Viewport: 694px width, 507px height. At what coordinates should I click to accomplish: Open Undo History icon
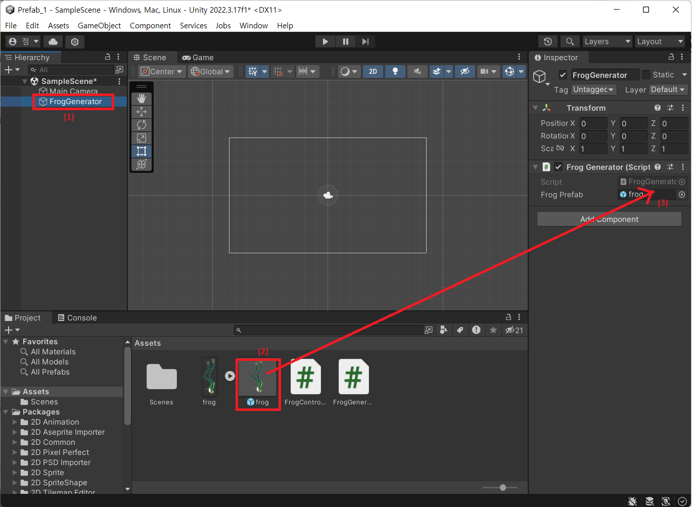pos(548,41)
